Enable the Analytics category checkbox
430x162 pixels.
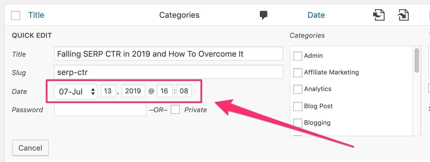point(297,89)
